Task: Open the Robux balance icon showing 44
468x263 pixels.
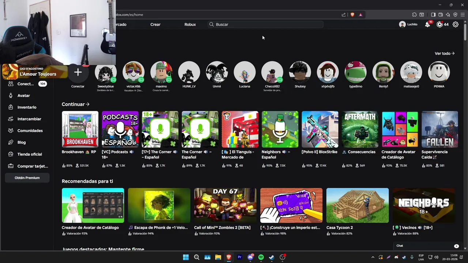Action: pos(440,24)
